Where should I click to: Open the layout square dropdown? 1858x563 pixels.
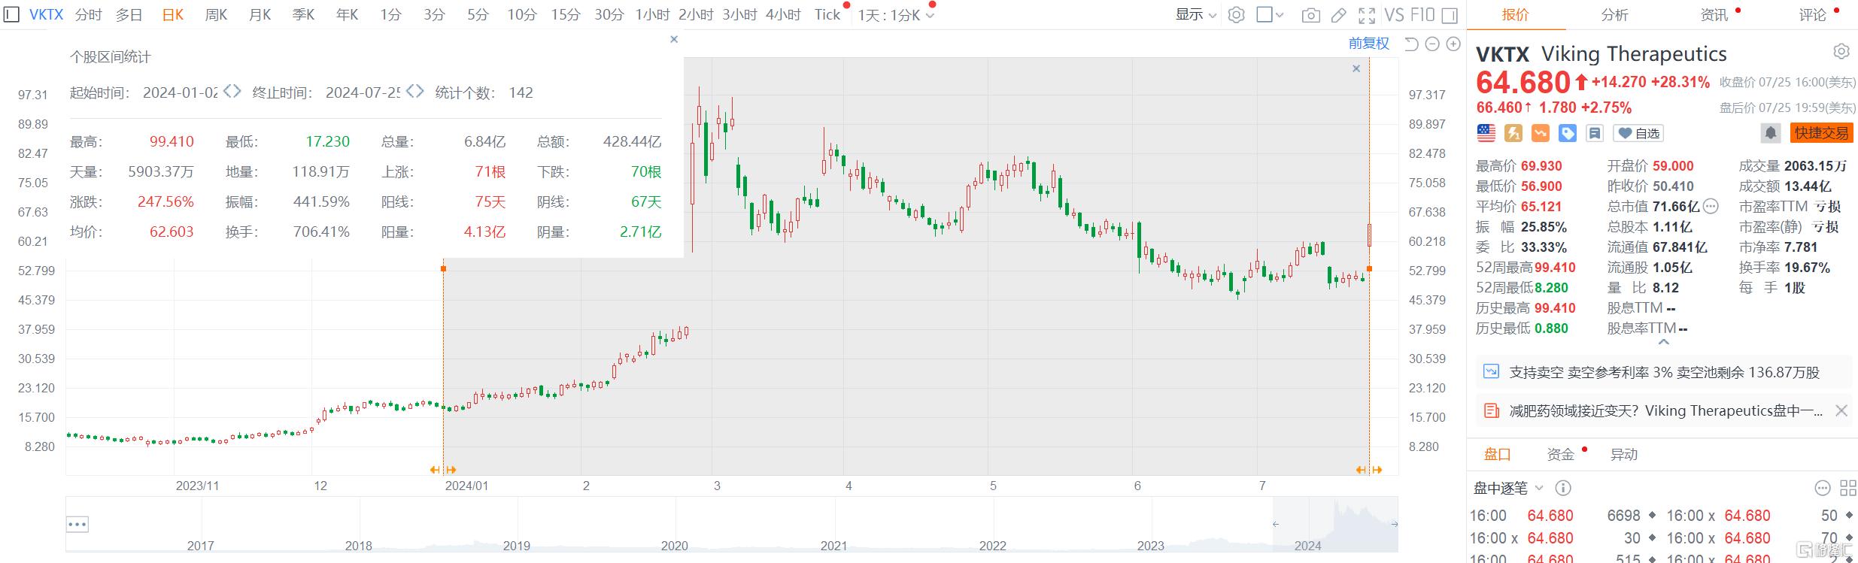pyautogui.click(x=1270, y=14)
